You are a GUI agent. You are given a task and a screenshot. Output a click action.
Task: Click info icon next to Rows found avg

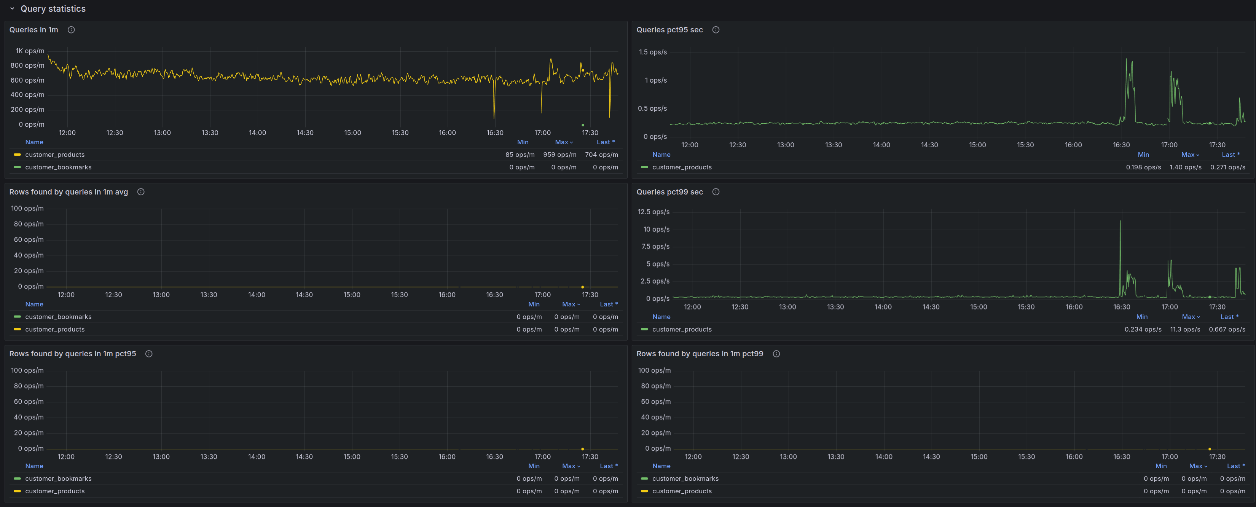tap(141, 191)
